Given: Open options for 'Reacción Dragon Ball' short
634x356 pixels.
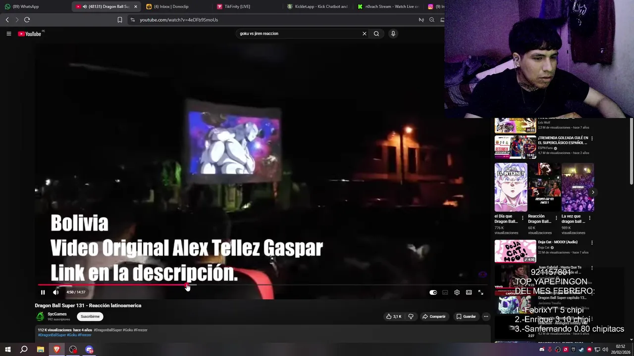Looking at the screenshot, I should point(556,218).
